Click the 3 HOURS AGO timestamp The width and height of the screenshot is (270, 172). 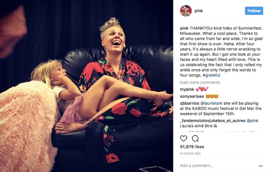(190, 153)
